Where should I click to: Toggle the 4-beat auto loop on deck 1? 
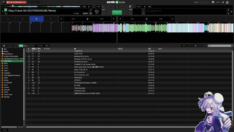click(87, 19)
